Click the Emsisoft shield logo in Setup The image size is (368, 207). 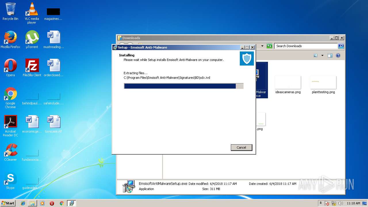point(247,58)
